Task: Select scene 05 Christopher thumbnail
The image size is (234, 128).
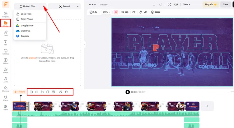Action: coord(70,106)
